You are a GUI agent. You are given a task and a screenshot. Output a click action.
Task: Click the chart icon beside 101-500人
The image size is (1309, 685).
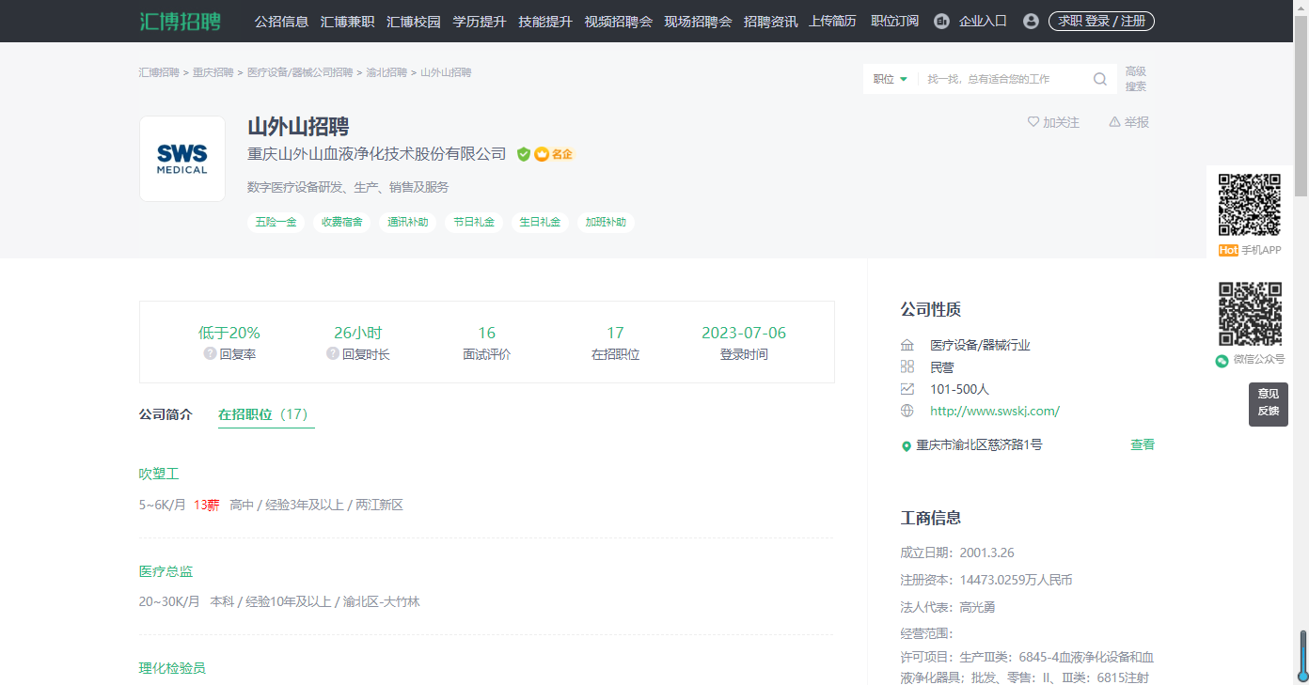coord(907,389)
